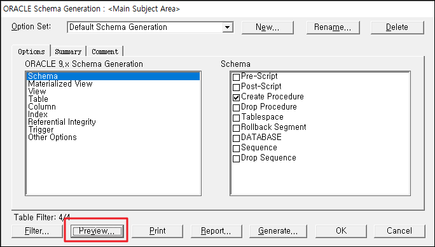Enable the Rollback Segment checkbox
Image resolution: width=435 pixels, height=247 pixels.
point(236,128)
